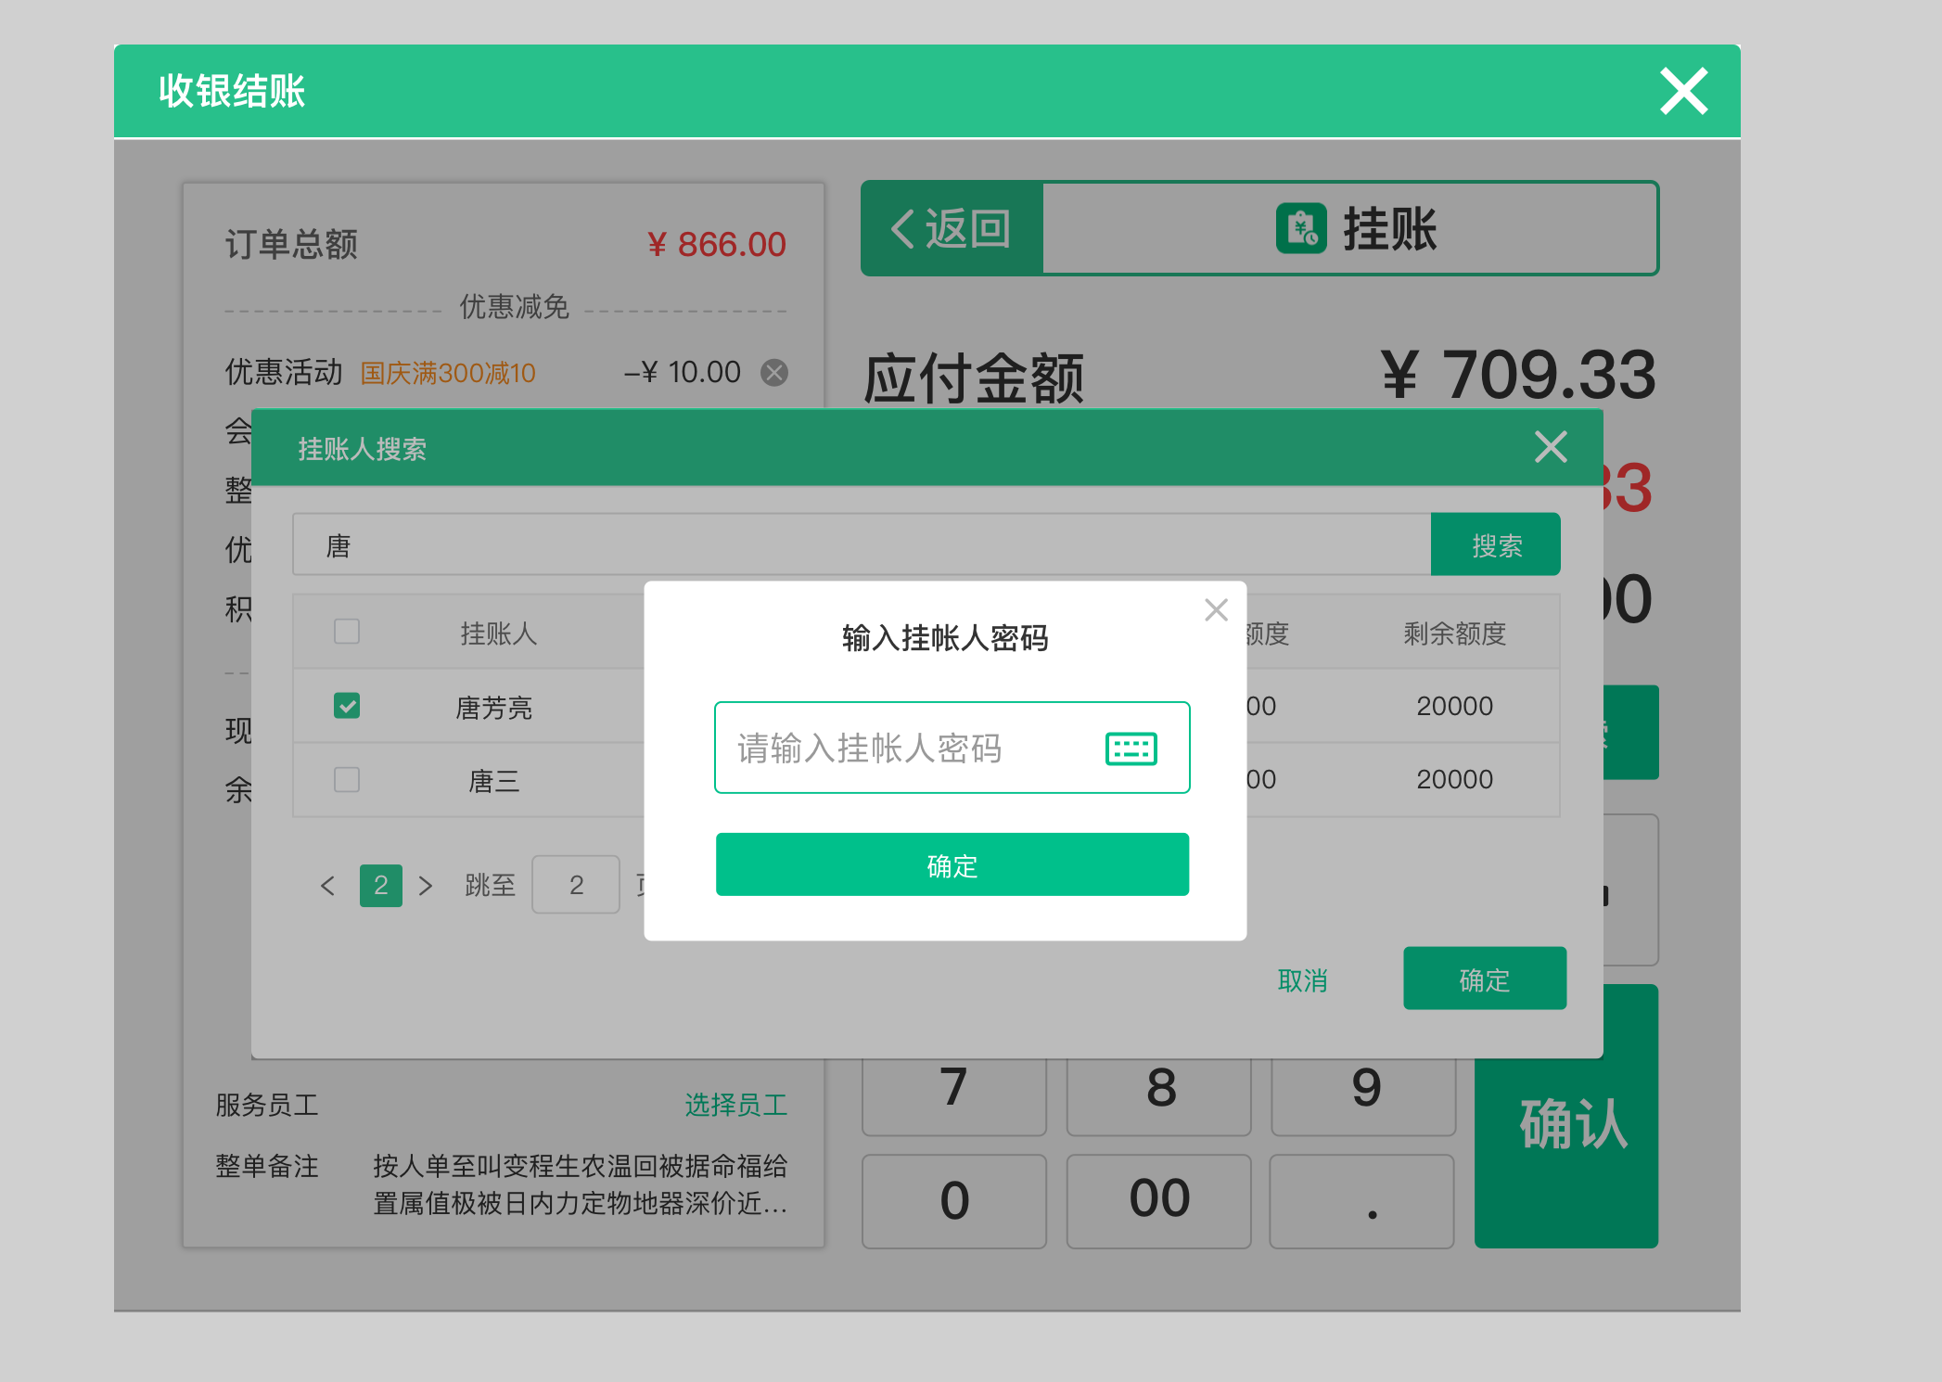
Task: Close the 输入挂帐人密码 dialog
Action: 1216,609
